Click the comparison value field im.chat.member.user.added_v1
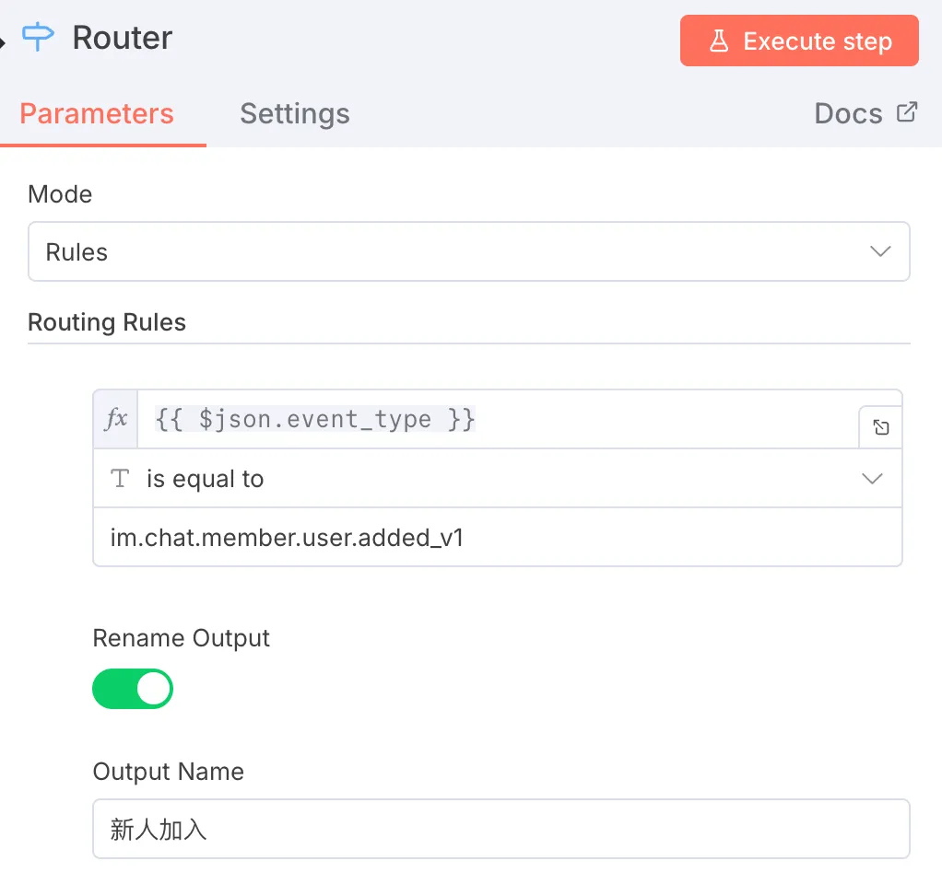Image resolution: width=942 pixels, height=884 pixels. point(498,537)
